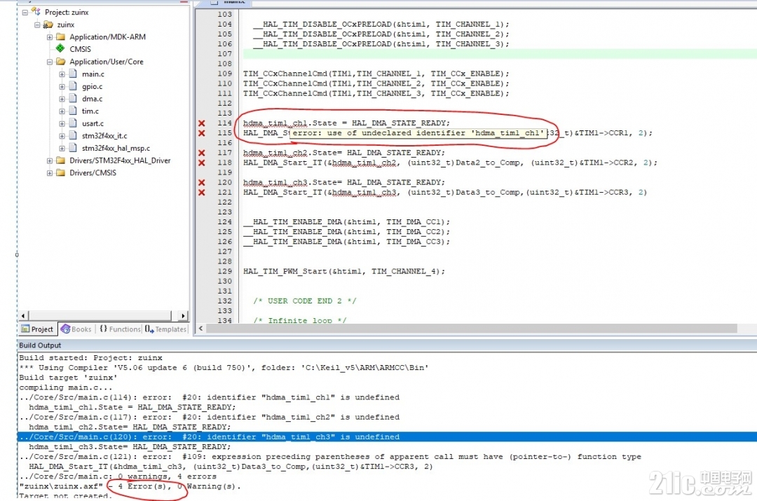Screen dimensions: 757x501
Task: Expand the dma.c file node
Action: click(x=62, y=99)
